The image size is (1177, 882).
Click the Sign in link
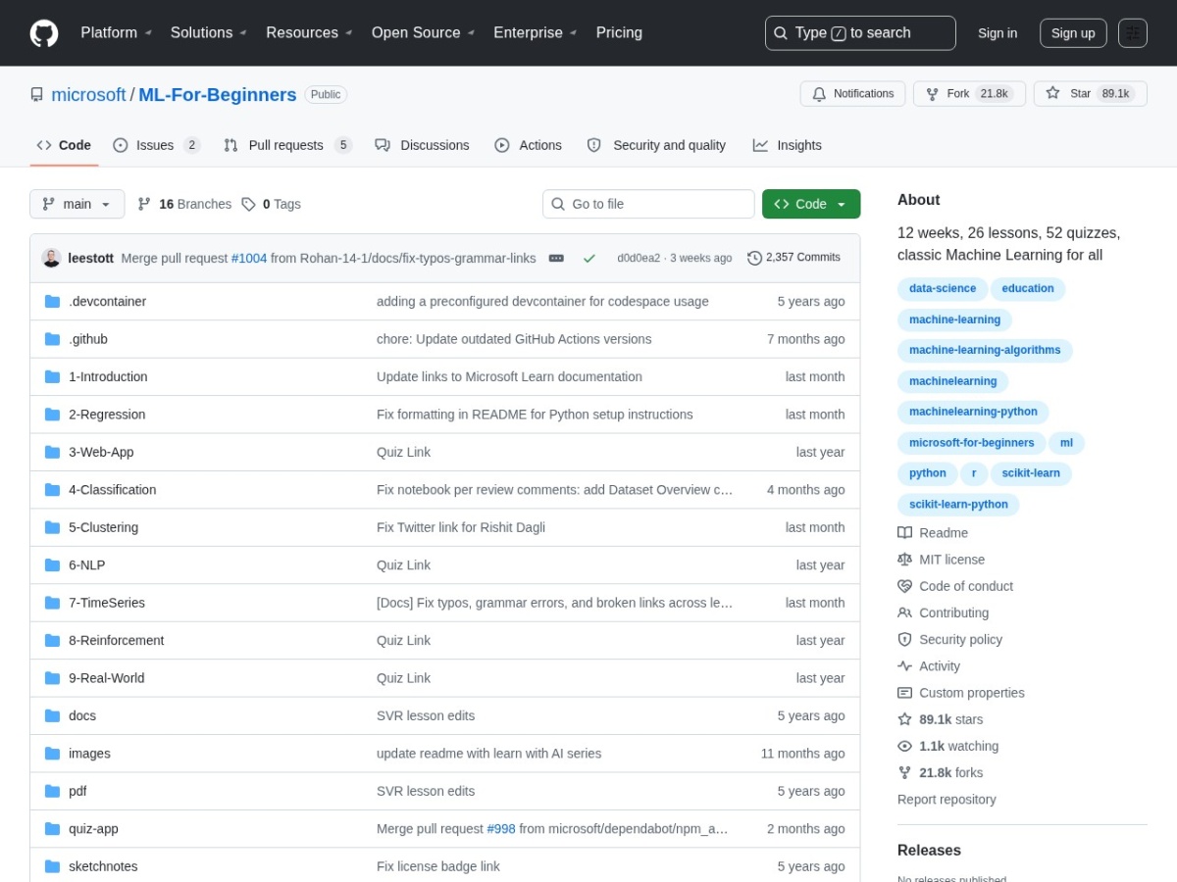click(x=998, y=33)
